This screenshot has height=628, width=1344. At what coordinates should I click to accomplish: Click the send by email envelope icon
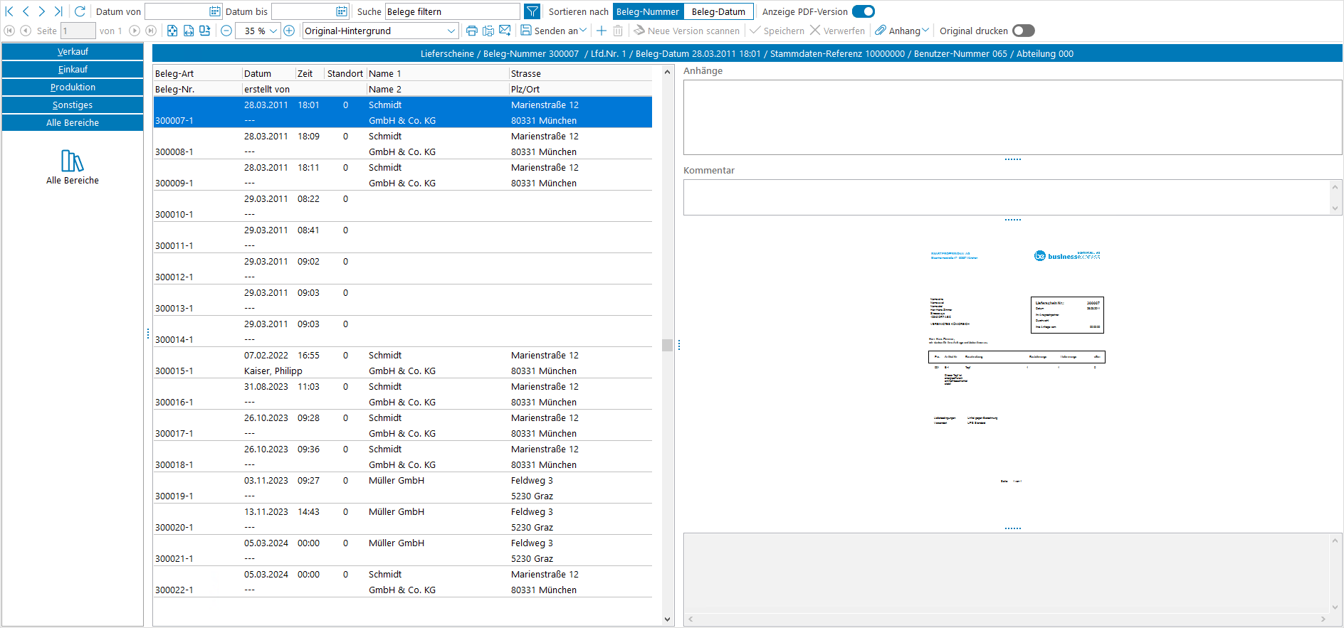[505, 31]
